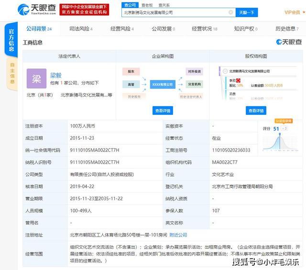This screenshot has height=270, width=306.
Task: Click credit code in 统一社会信用代码 row
Action: (x=95, y=150)
